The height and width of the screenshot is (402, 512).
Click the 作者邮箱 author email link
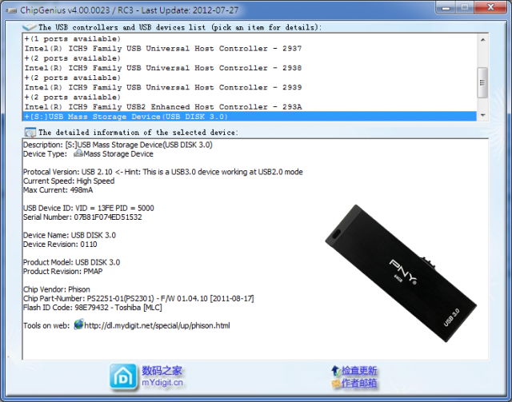359,383
